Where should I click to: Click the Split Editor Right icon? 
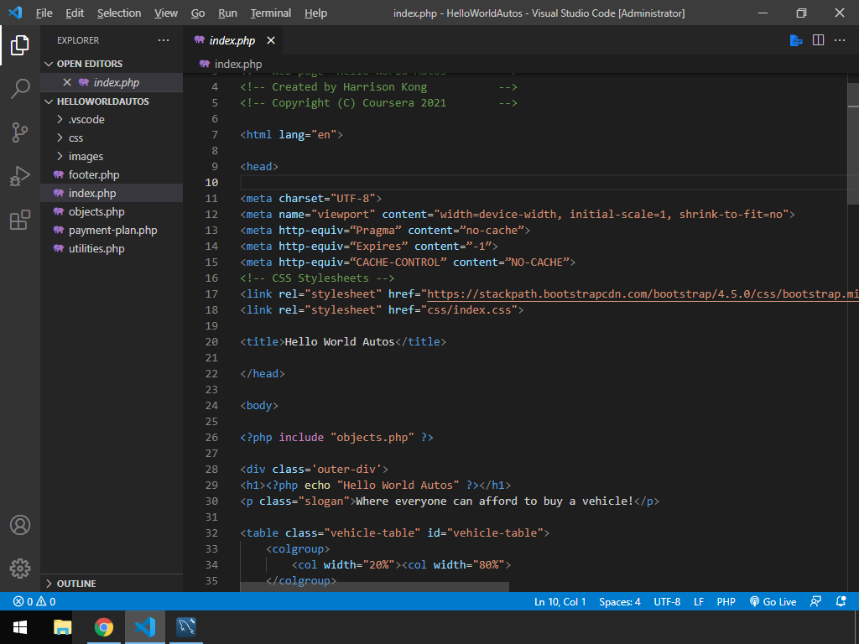tap(818, 40)
